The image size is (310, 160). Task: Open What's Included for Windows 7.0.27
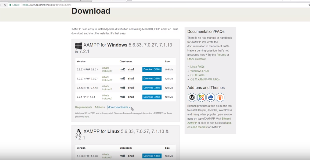point(107,78)
